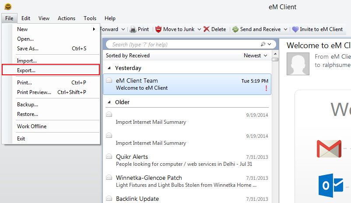The image size is (351, 203).
Task: Open the Help menu
Action: pyautogui.click(x=110, y=18)
